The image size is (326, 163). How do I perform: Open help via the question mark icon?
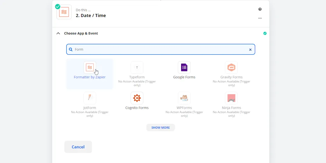click(260, 9)
